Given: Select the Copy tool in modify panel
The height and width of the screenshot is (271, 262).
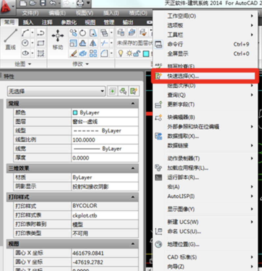Looking at the screenshot, I should coord(73,33).
